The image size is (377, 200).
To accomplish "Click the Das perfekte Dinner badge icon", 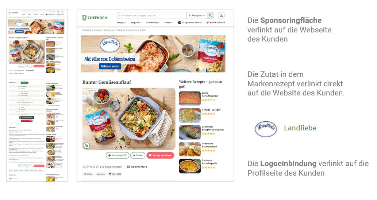I will click(x=179, y=23).
